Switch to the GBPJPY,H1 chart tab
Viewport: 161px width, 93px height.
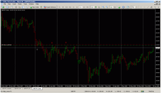(x=27, y=88)
